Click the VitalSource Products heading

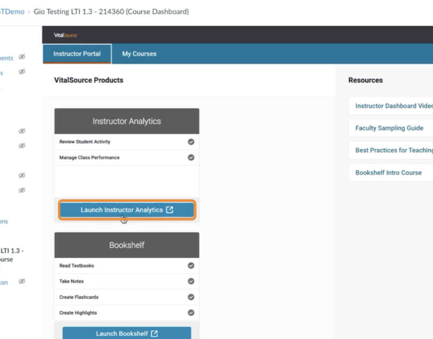click(89, 80)
